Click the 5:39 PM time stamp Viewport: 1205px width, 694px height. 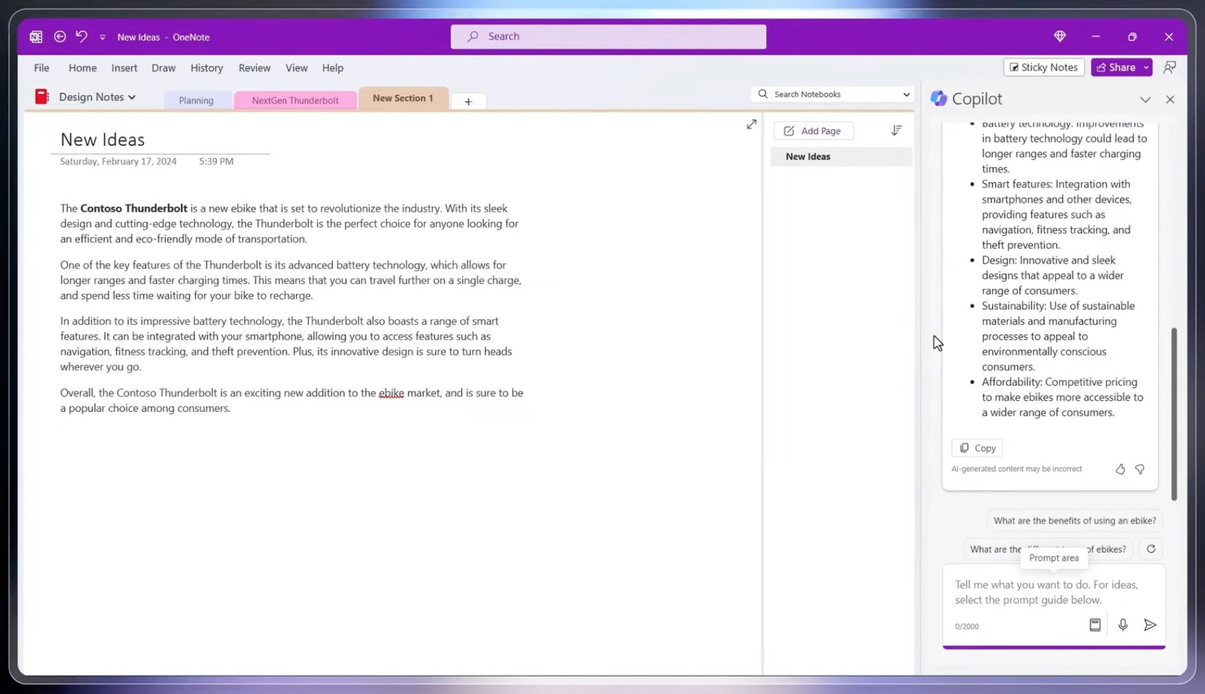pos(216,161)
